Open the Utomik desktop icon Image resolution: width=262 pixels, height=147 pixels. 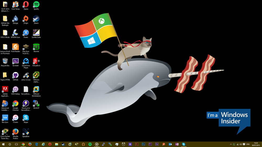pos(36,48)
